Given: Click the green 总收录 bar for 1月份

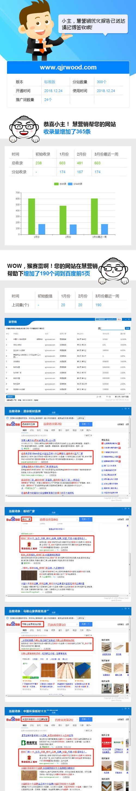Looking at the screenshot, I should 32,216.
